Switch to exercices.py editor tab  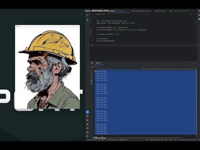pyautogui.click(x=160, y=11)
